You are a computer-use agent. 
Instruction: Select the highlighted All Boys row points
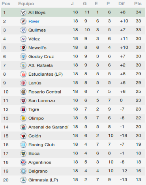[x=138, y=12]
